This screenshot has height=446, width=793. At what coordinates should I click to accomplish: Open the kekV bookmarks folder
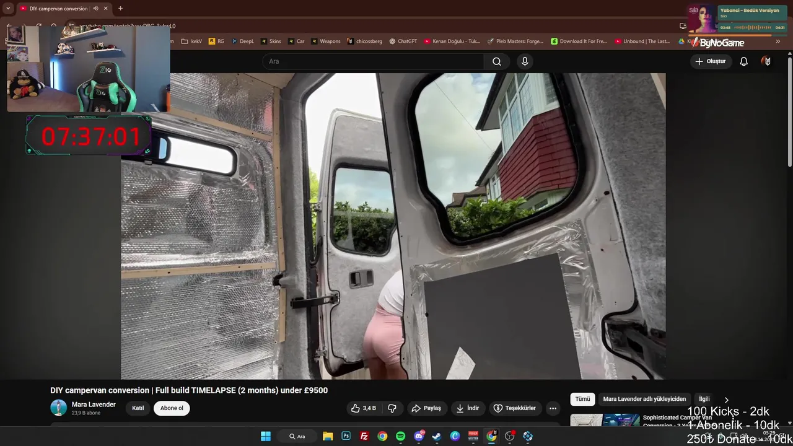(191, 42)
